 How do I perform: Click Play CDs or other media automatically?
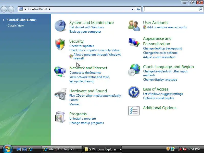[95, 95]
